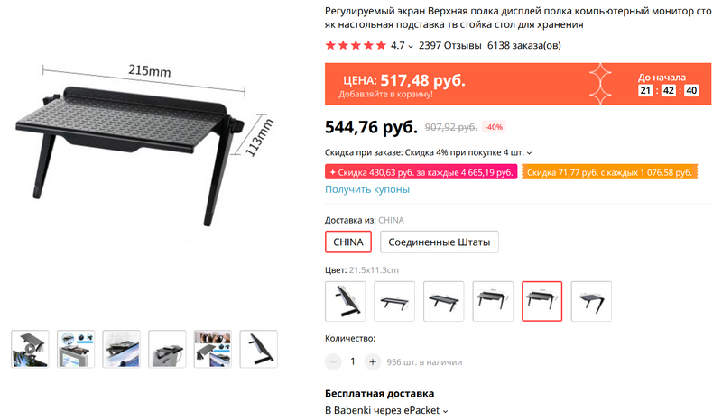722x420 pixels.
Task: Click the pink 430,63 руб. discount coupon
Action: point(421,172)
